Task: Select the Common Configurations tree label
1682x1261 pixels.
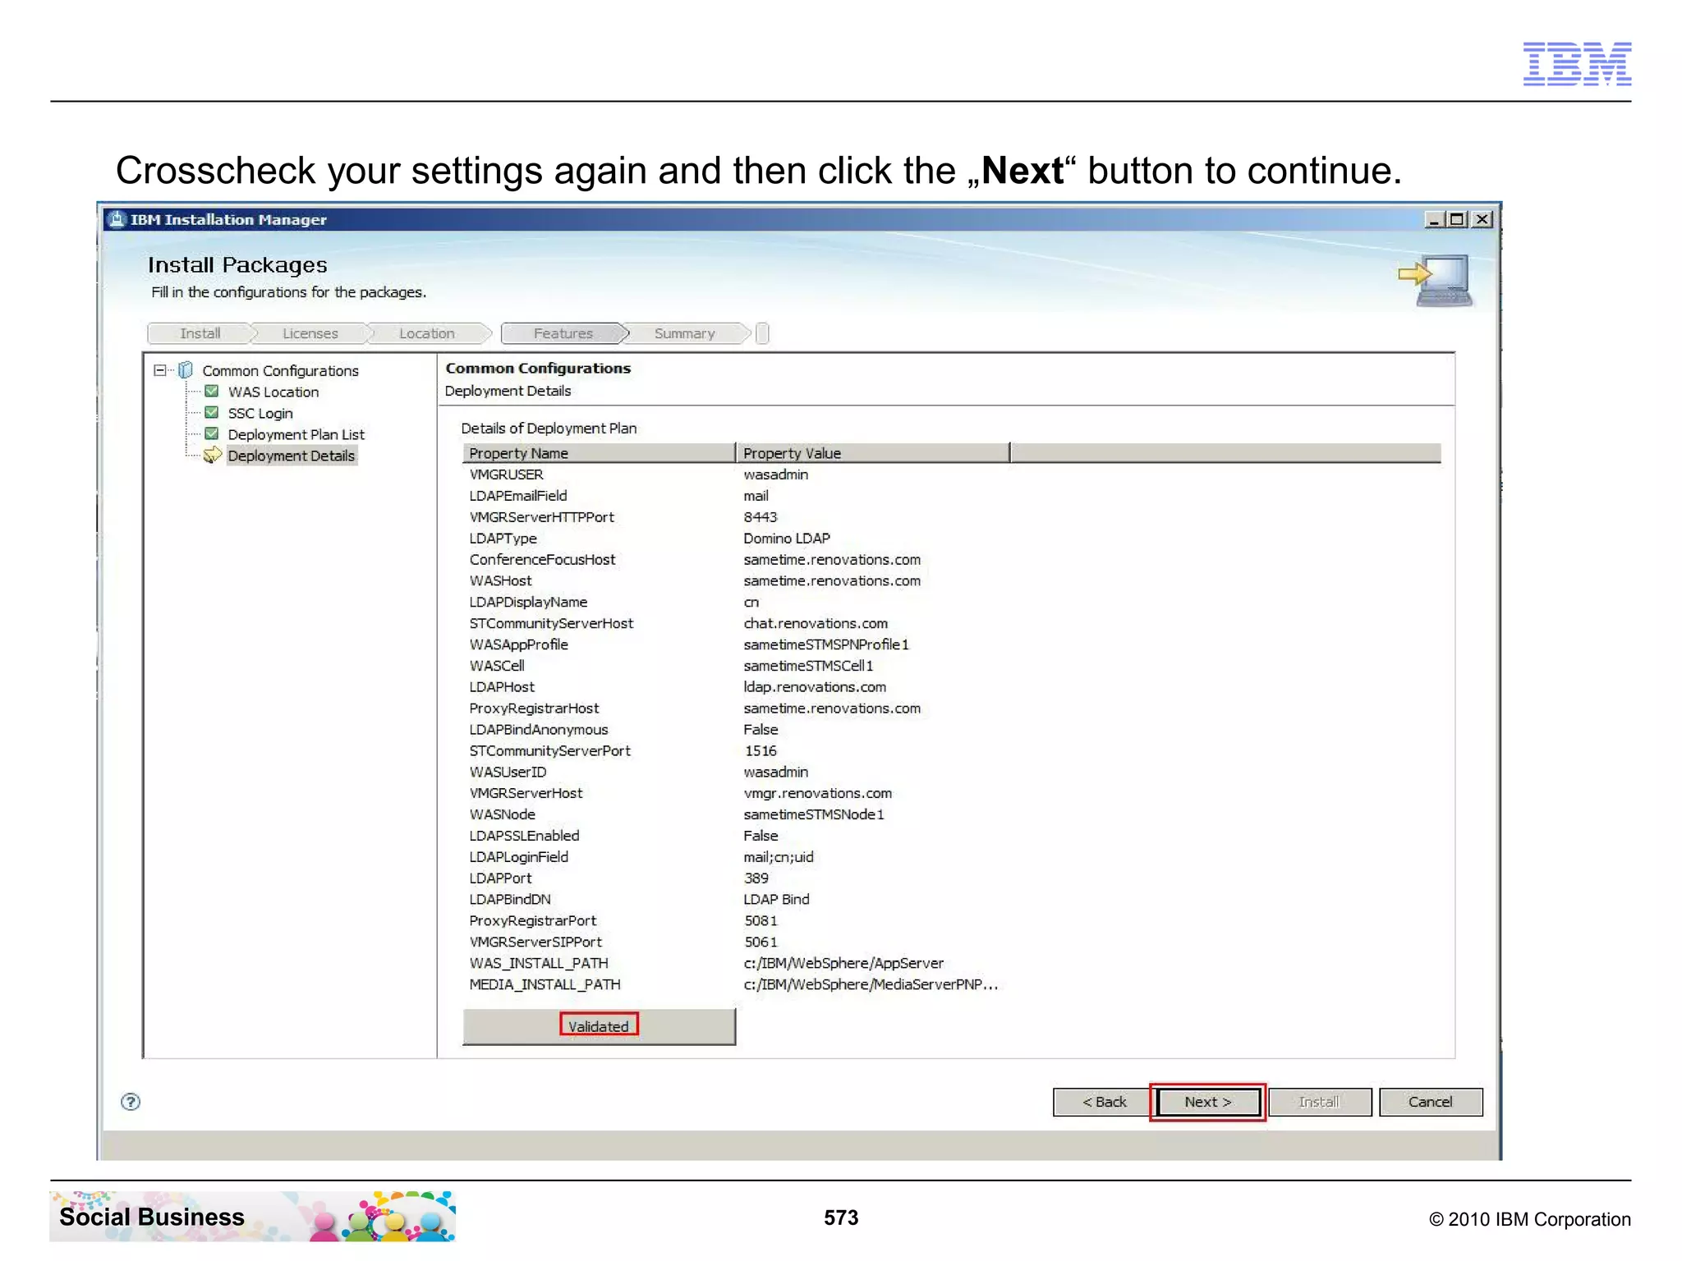Action: coord(280,371)
